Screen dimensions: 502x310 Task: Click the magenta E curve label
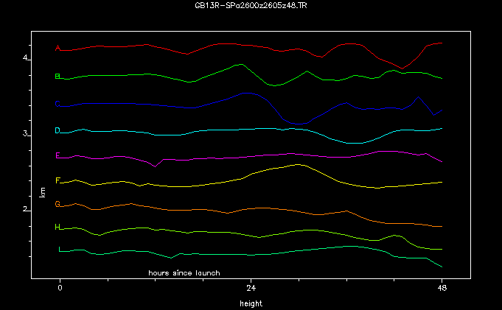(x=57, y=155)
